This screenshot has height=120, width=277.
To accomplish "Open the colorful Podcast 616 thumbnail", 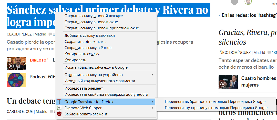I will click(16, 80).
